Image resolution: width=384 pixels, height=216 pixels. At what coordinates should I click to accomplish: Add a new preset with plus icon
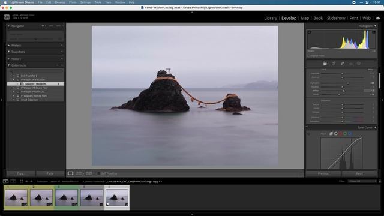click(x=62, y=46)
